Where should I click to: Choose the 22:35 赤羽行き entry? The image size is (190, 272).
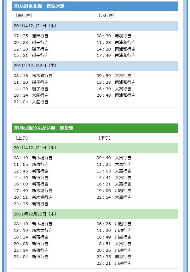click(x=114, y=257)
